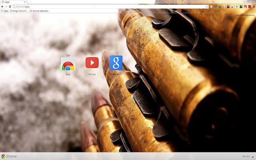The height and width of the screenshot is (160, 256).
Task: Click the Web Store icon in the footer
Action: click(253, 156)
